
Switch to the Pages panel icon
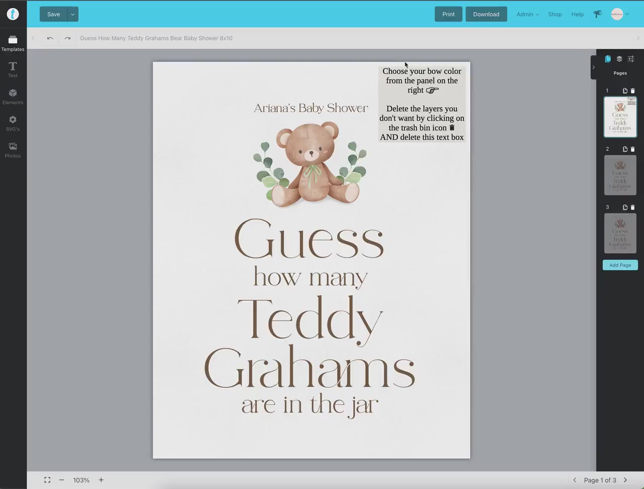pos(608,59)
